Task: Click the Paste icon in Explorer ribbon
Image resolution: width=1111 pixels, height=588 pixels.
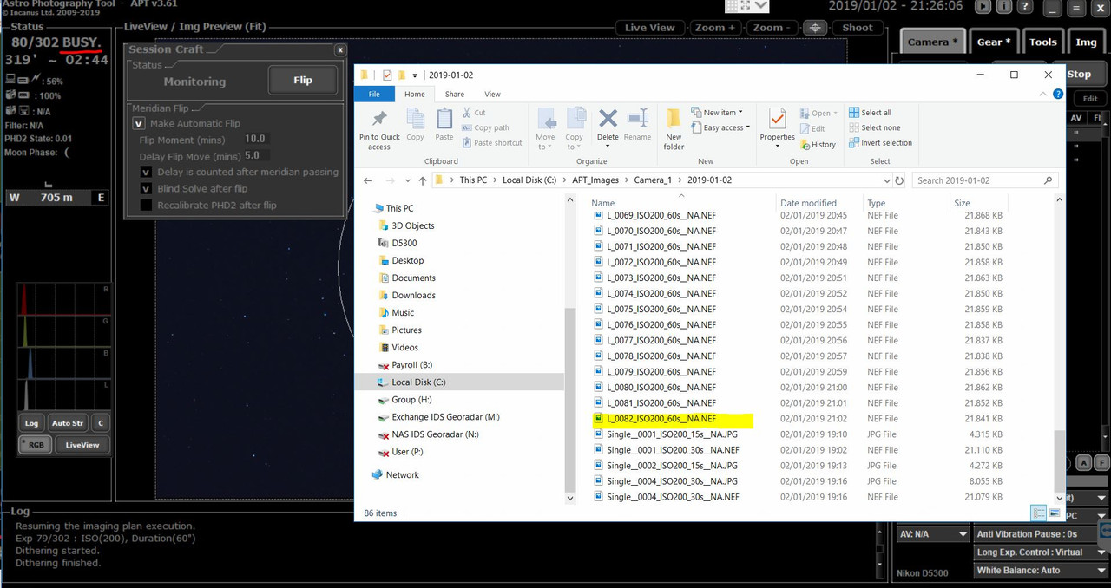Action: pyautogui.click(x=444, y=119)
